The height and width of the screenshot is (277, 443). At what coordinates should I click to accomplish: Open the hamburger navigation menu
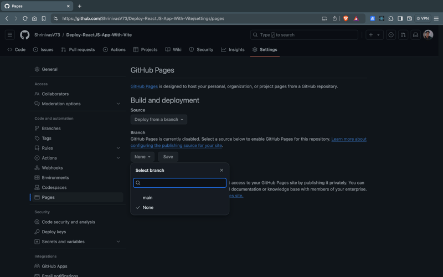[x=10, y=35]
